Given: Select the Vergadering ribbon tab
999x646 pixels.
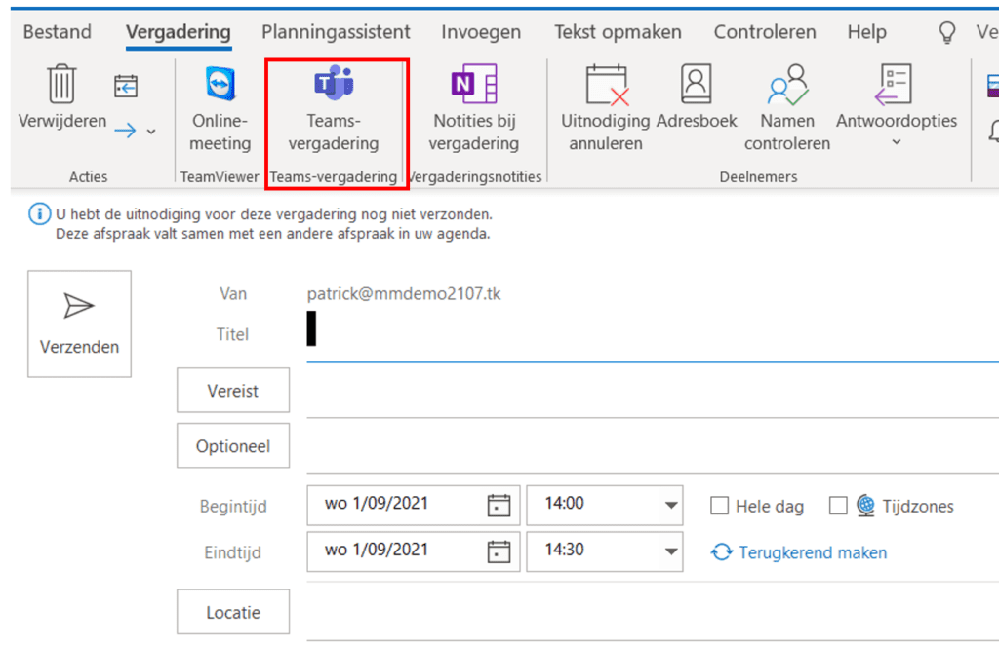Looking at the screenshot, I should (x=179, y=32).
